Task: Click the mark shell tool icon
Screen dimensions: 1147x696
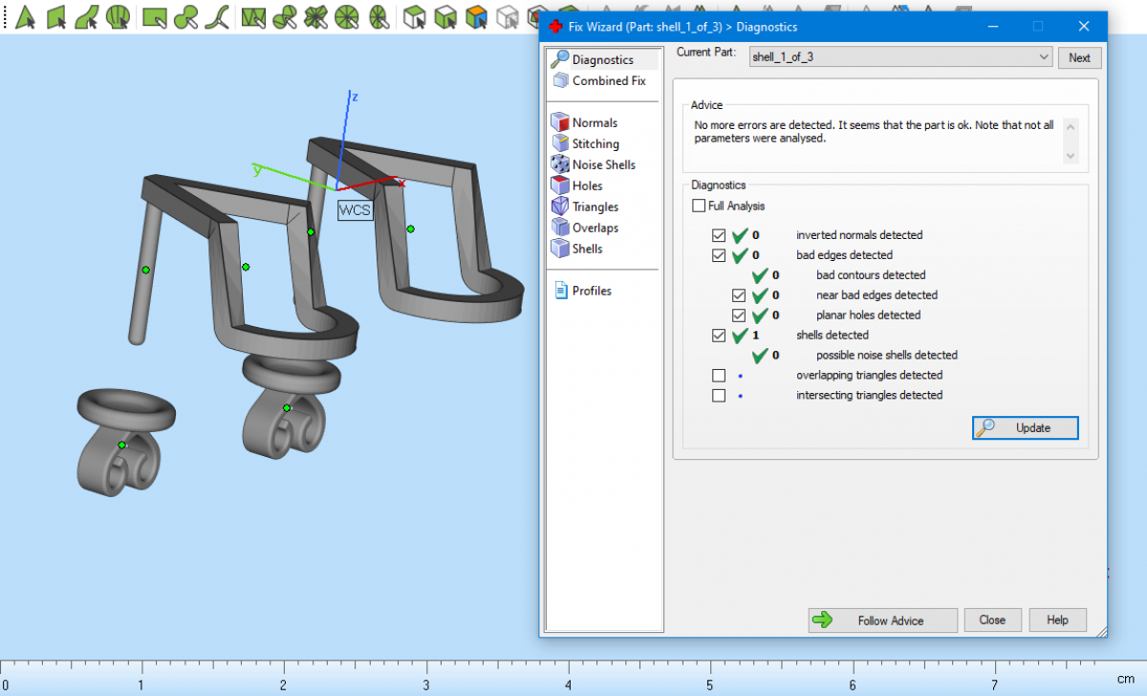Action: 119,16
